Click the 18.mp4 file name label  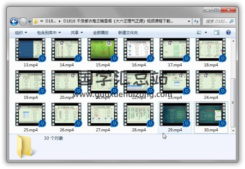211,65
